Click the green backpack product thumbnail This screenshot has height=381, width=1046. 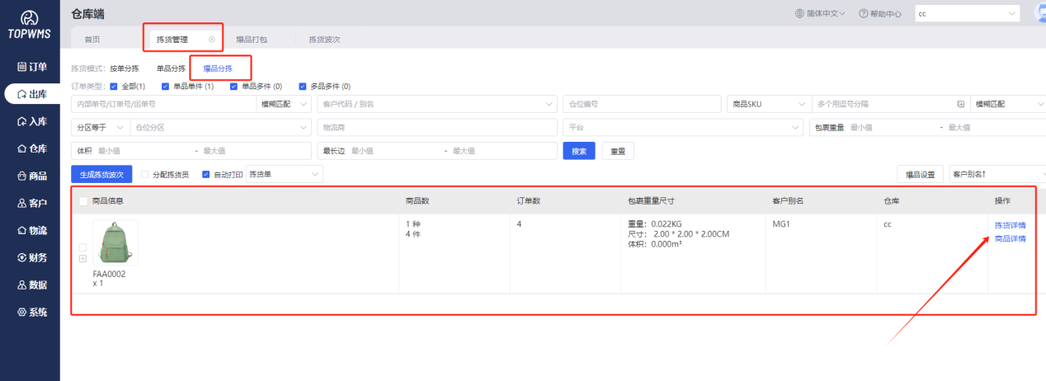[x=115, y=242]
